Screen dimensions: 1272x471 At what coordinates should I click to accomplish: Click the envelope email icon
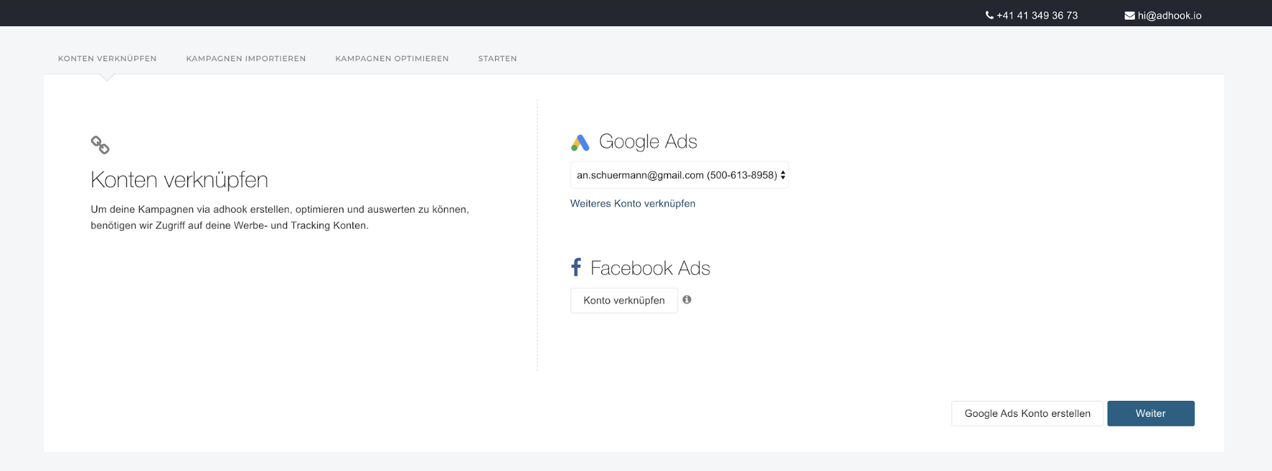pyautogui.click(x=1129, y=15)
